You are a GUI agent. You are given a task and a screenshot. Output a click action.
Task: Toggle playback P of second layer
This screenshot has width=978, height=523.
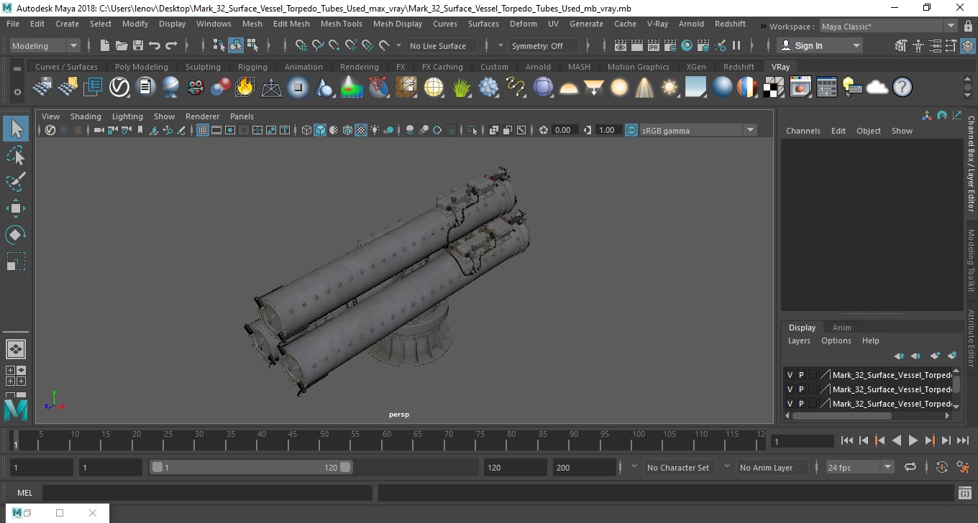click(801, 389)
